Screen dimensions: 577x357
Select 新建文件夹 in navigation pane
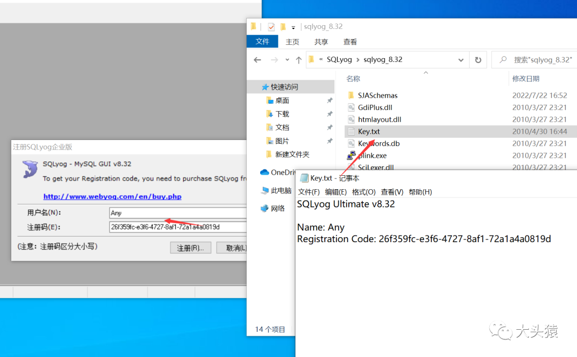[292, 154]
